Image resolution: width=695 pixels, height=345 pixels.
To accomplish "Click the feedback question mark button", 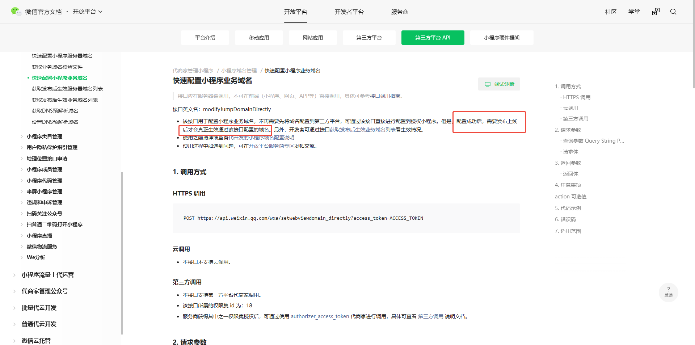I will (668, 292).
